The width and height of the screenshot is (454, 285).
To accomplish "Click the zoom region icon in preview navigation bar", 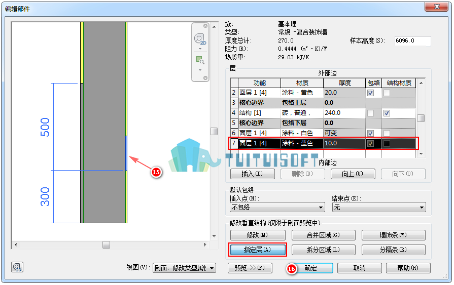I will (200, 60).
